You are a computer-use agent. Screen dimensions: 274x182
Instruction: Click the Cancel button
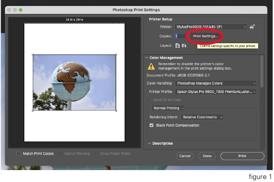(x=185, y=156)
